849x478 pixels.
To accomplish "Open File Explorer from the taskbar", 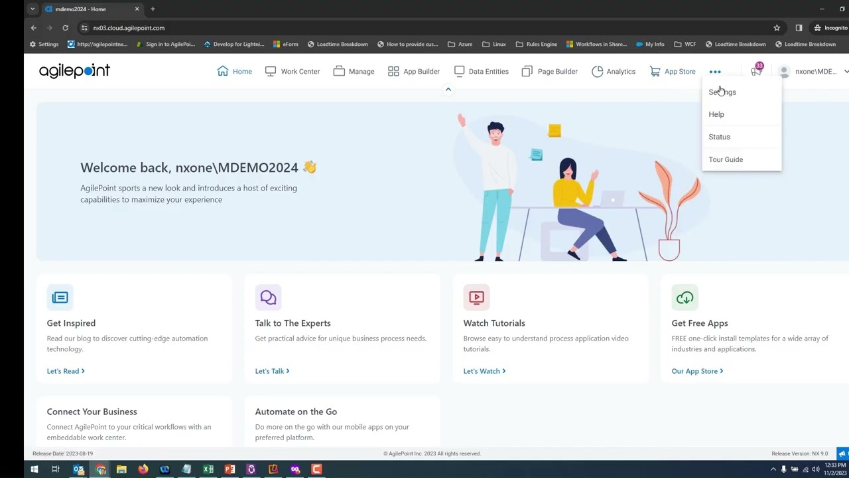I will (x=121, y=469).
